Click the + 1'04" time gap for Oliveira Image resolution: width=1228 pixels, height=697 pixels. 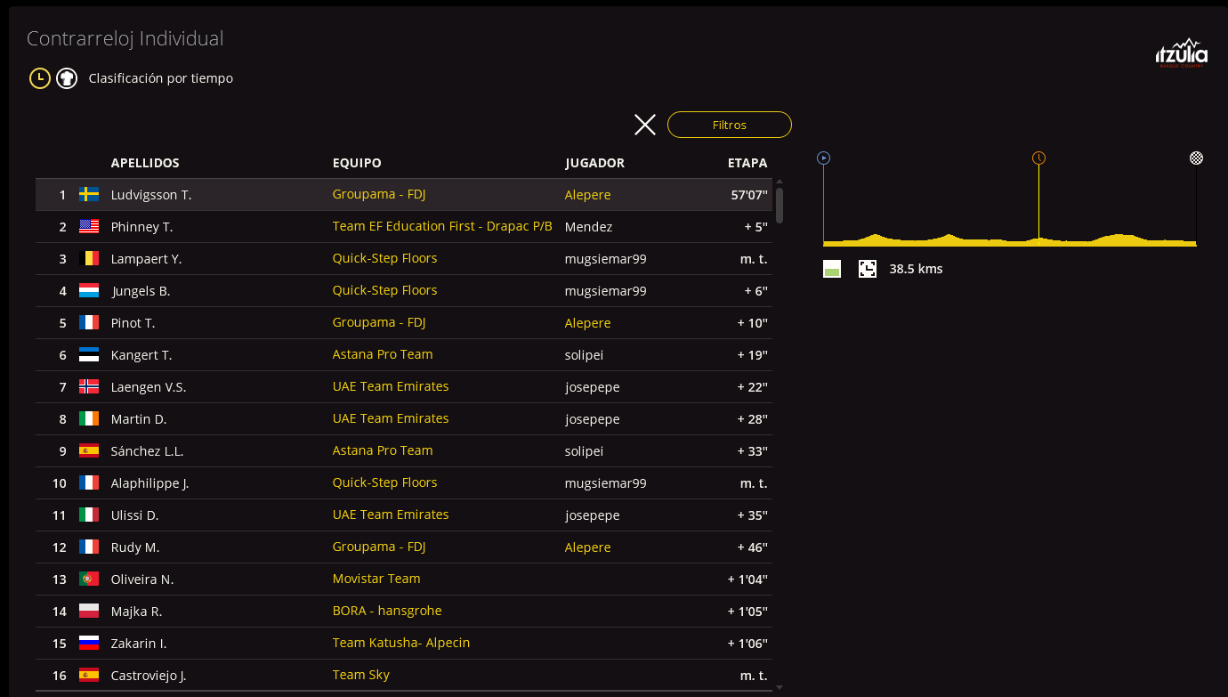tap(747, 579)
